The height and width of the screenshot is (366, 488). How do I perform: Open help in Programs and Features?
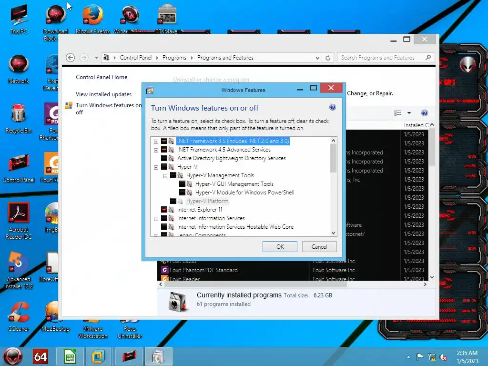424,113
